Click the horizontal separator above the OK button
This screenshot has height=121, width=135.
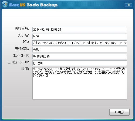pyautogui.click(x=67, y=107)
